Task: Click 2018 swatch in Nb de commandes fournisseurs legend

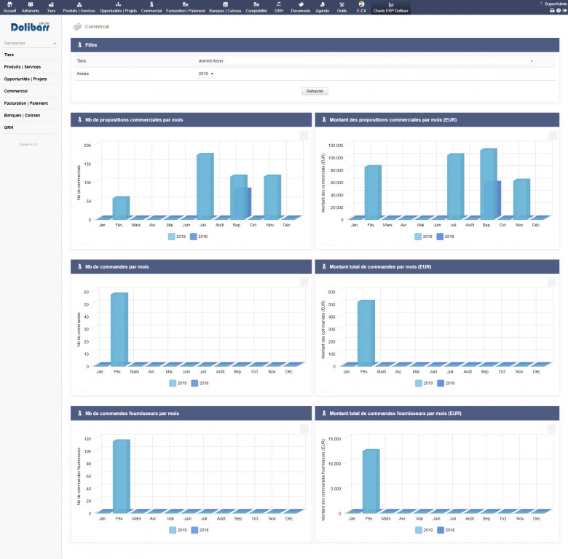Action: pos(195,530)
